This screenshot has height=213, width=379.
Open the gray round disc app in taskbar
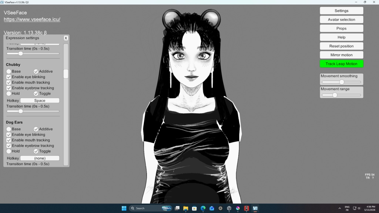[221, 208]
